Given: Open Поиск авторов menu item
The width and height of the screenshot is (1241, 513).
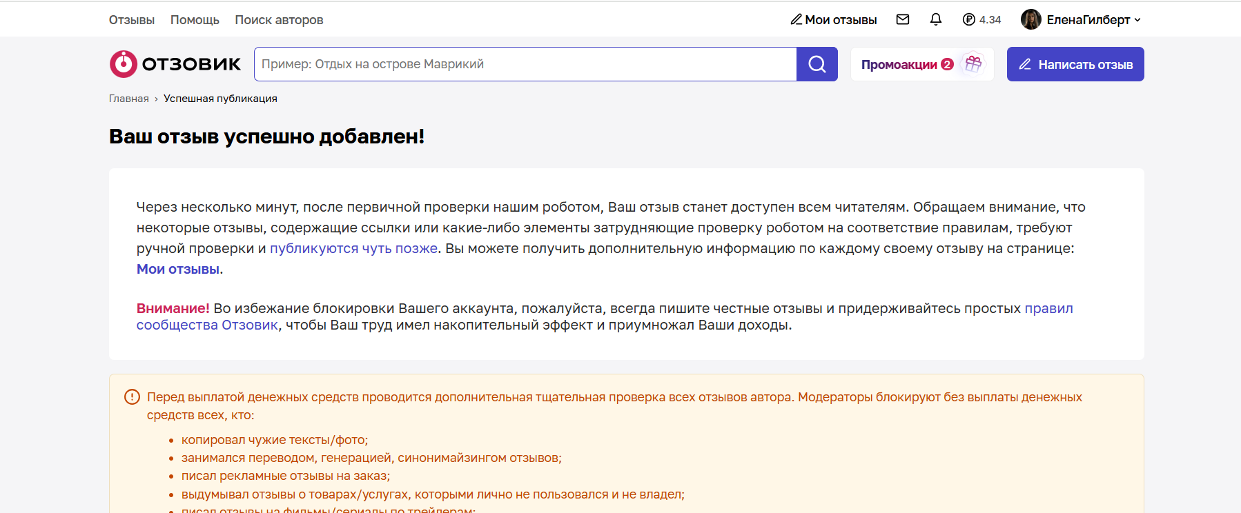Looking at the screenshot, I should tap(279, 20).
